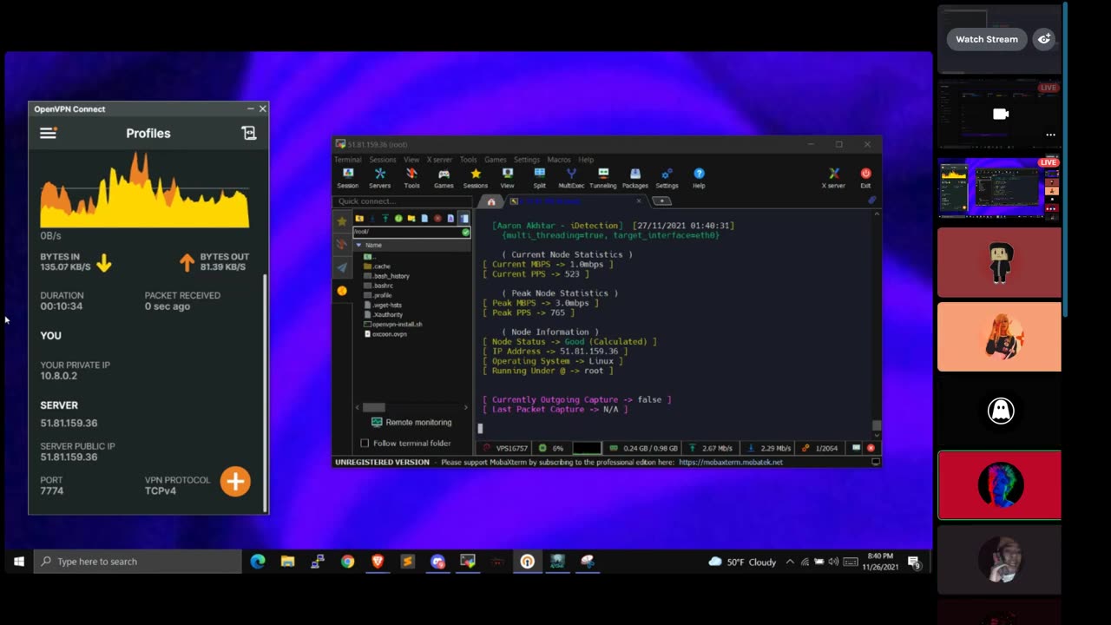Screen dimensions: 1111x625
Task: Click the import profile icon in OpenVPN
Action: point(249,133)
